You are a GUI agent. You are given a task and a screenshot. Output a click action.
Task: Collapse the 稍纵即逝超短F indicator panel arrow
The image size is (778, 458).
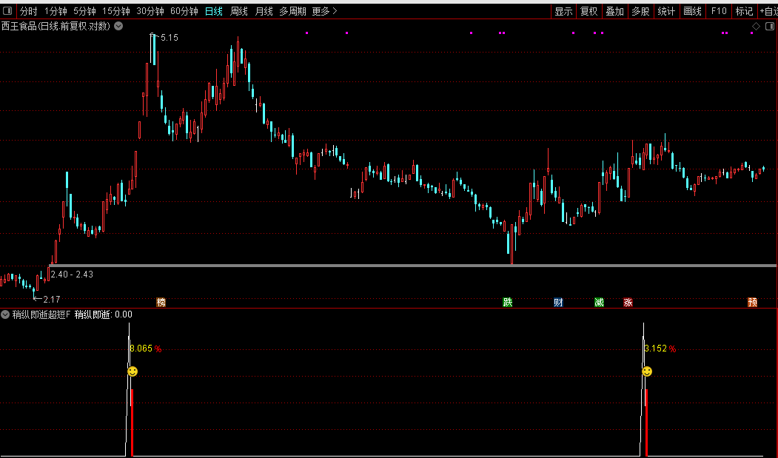click(6, 314)
